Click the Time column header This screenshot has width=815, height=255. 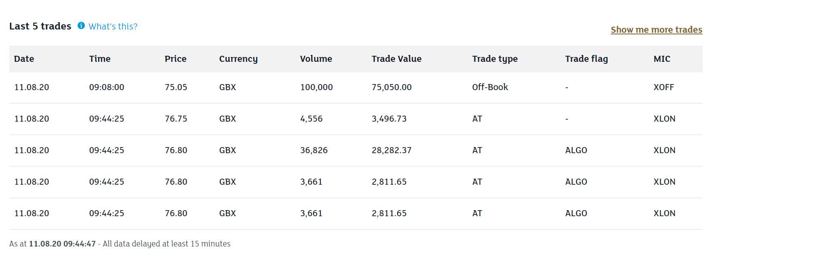pos(100,59)
